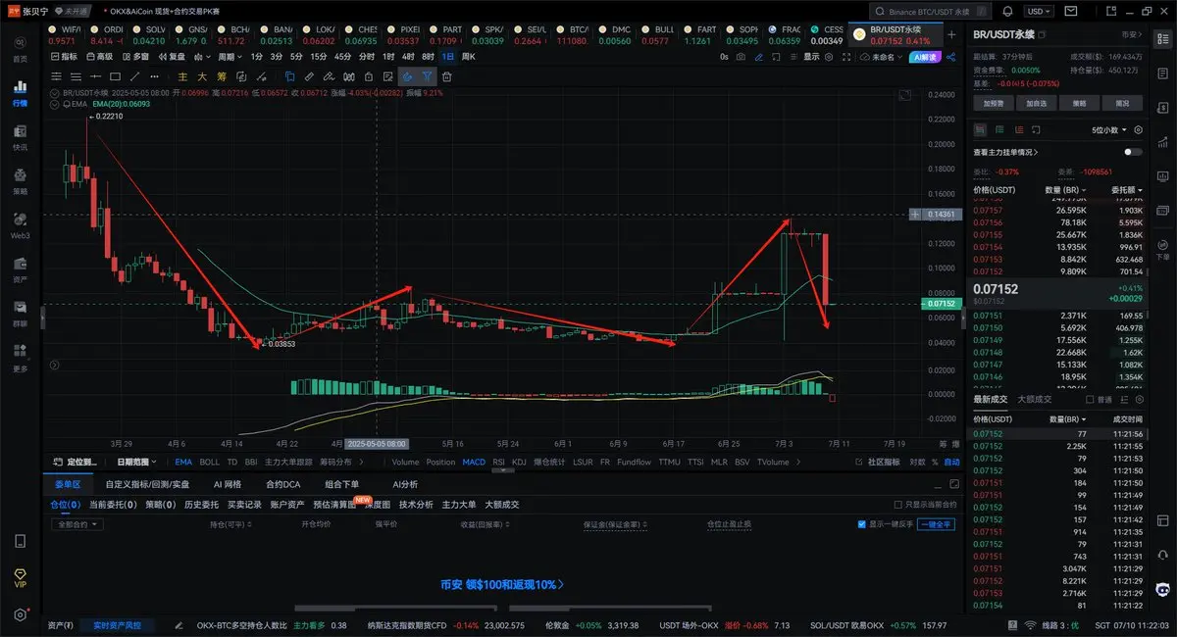1177x637 pixels.
Task: Click 一键全平 close all button
Action: 937,524
